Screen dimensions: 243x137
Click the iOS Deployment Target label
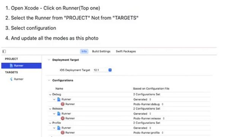point(75,70)
